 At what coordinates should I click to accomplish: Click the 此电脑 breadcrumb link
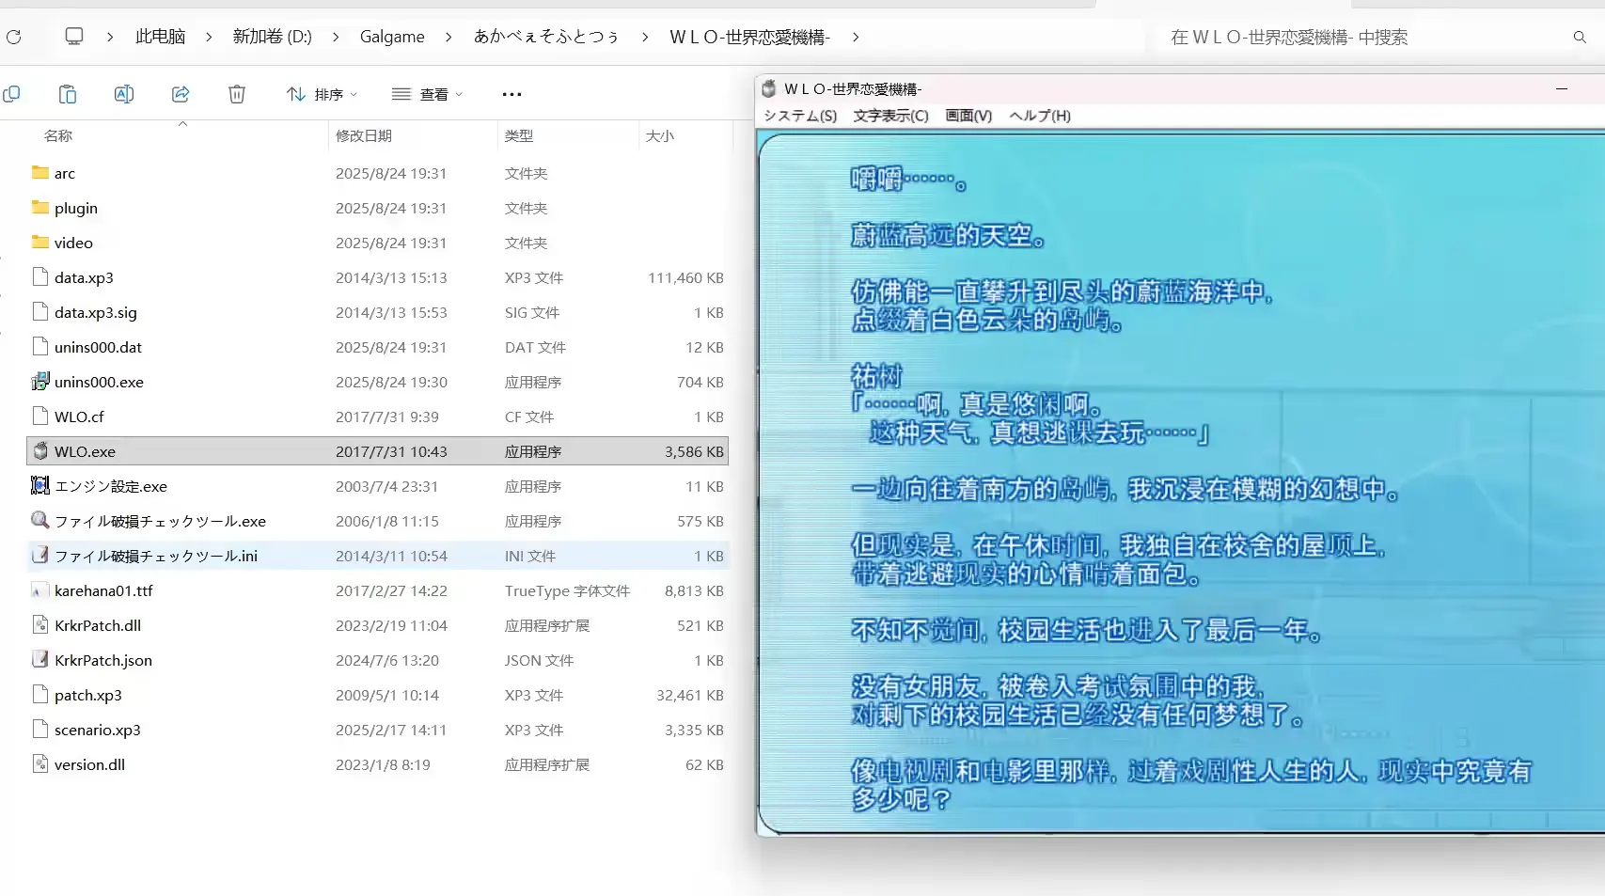click(x=161, y=37)
